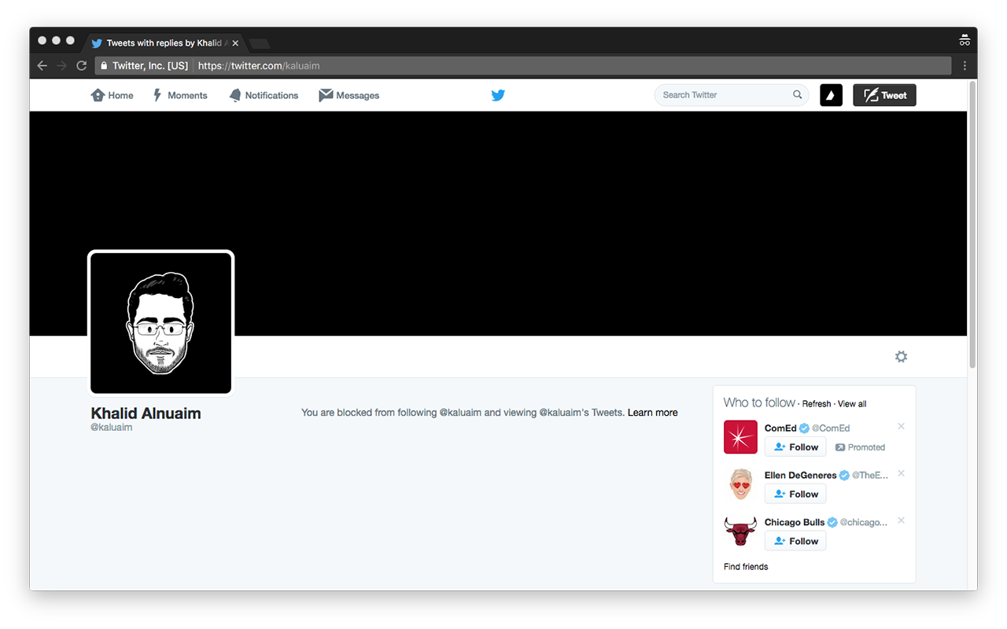Open Moments page
Viewport: 1007px width, 629px height.
179,95
